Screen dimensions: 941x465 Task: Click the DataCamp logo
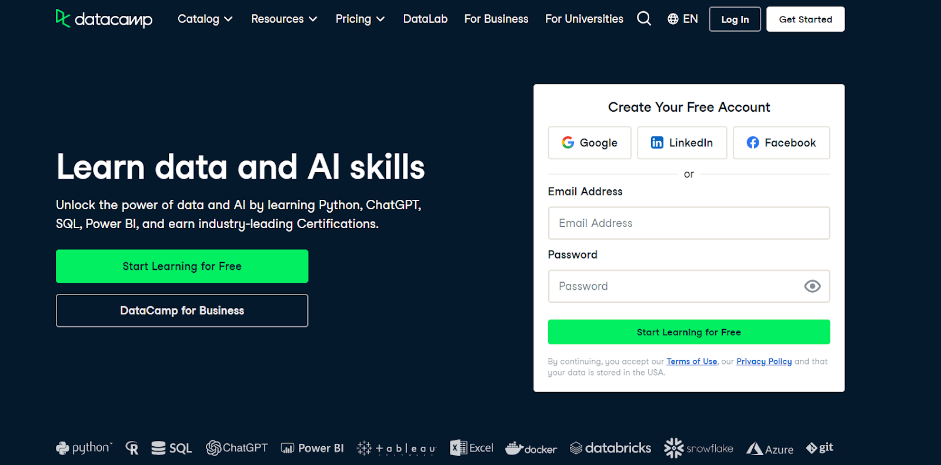tap(104, 19)
